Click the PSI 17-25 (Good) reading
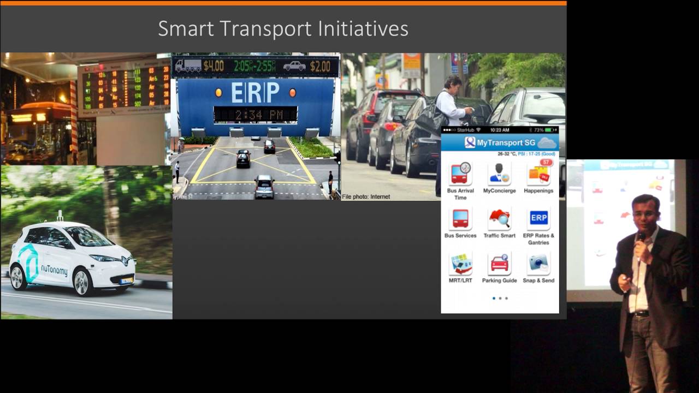This screenshot has height=393, width=699. click(536, 154)
